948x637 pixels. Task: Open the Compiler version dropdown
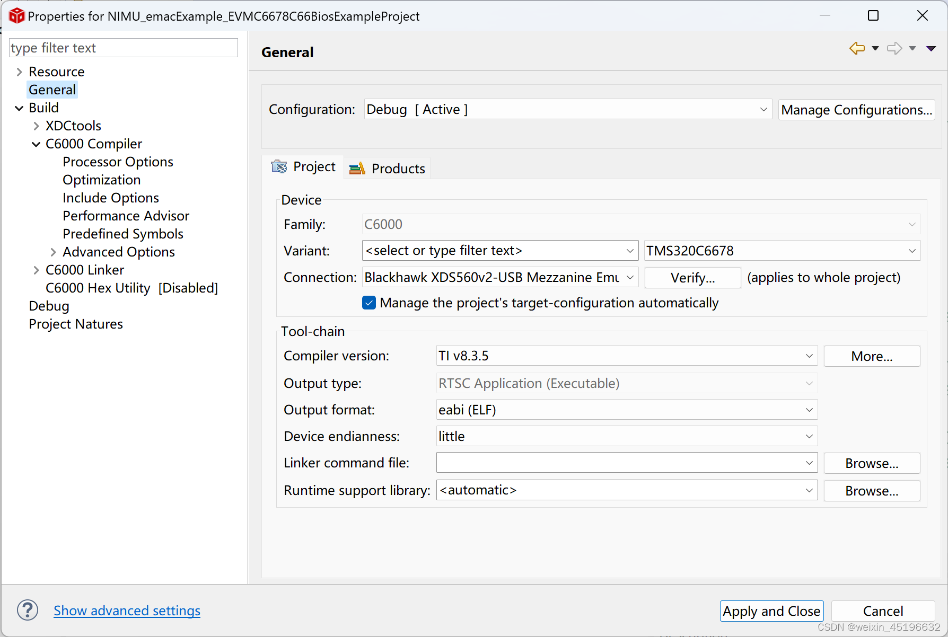pyautogui.click(x=627, y=356)
